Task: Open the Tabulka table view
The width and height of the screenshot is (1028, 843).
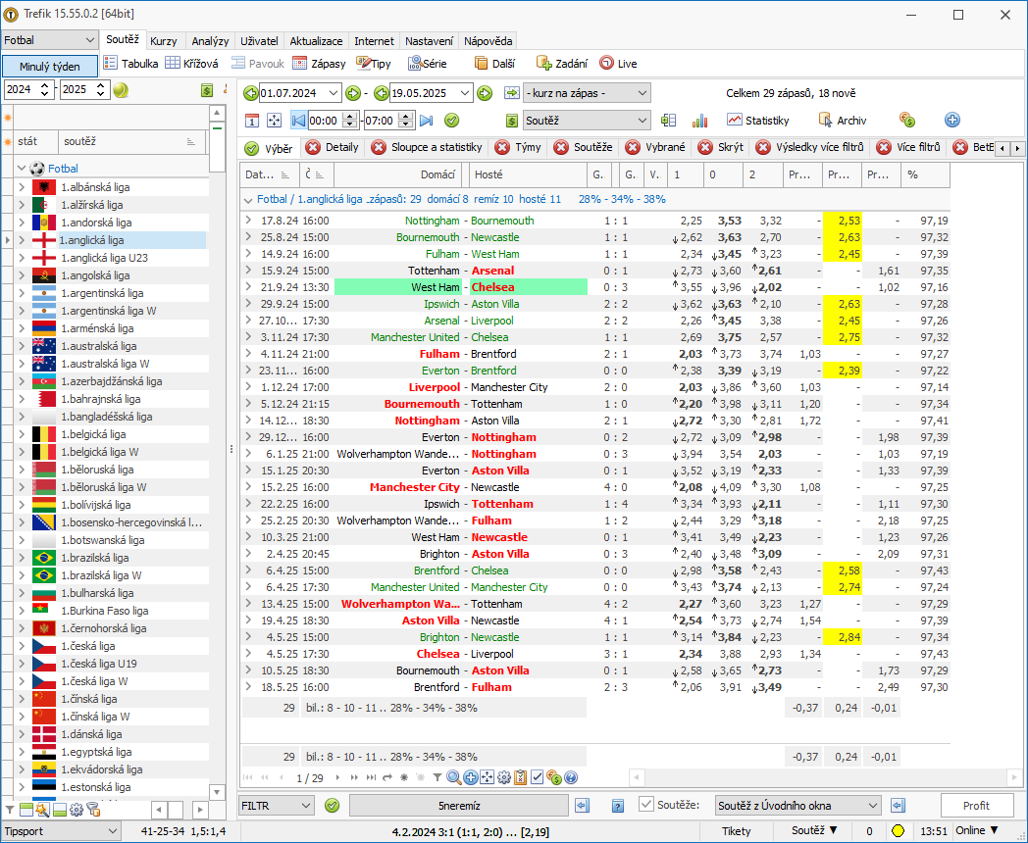Action: click(130, 64)
